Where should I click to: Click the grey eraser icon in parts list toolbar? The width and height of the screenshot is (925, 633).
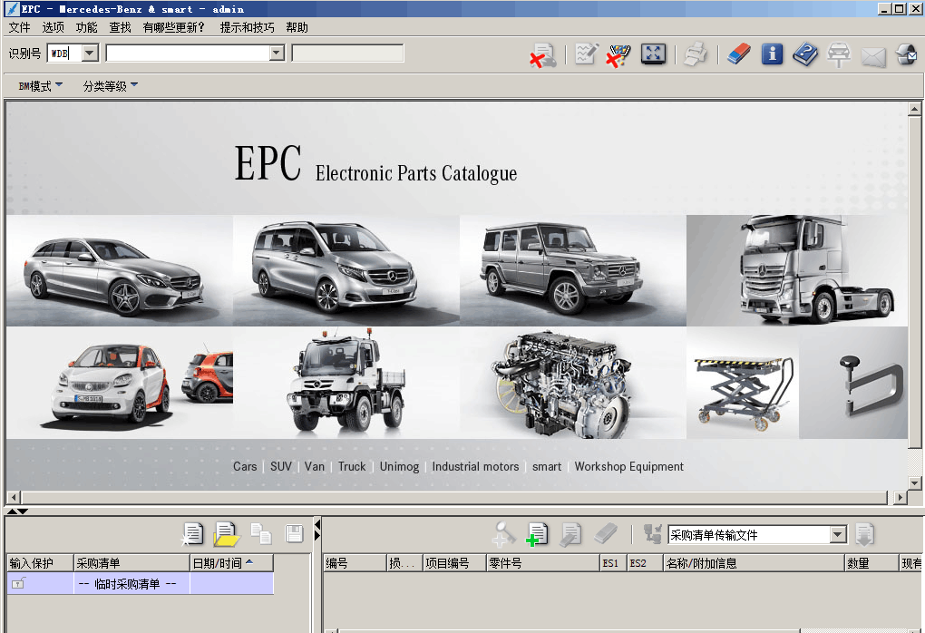point(605,534)
